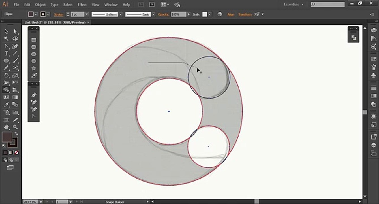
Task: Choose the Scale tool
Action: point(15,75)
